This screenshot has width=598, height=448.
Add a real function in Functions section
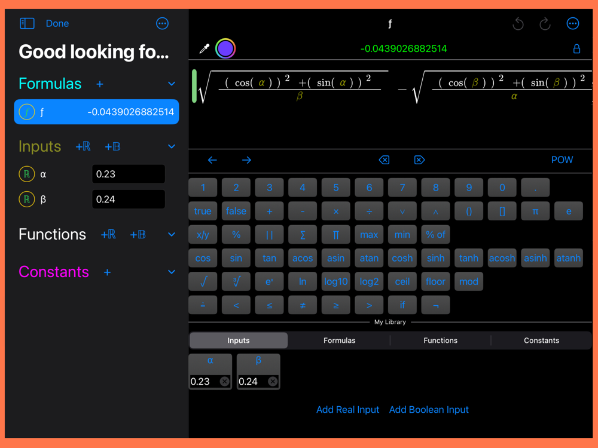tap(108, 234)
